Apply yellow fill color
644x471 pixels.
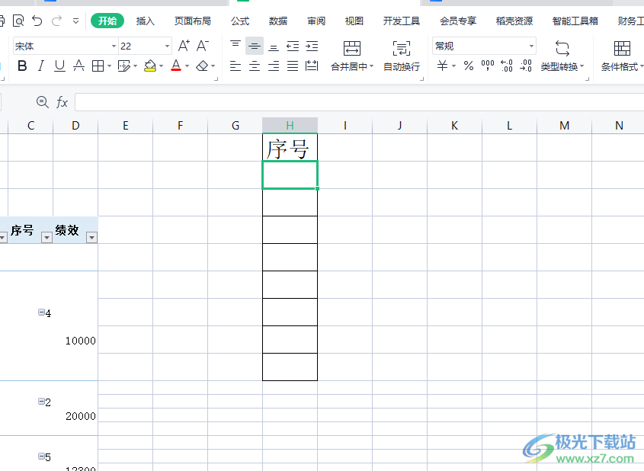point(150,66)
